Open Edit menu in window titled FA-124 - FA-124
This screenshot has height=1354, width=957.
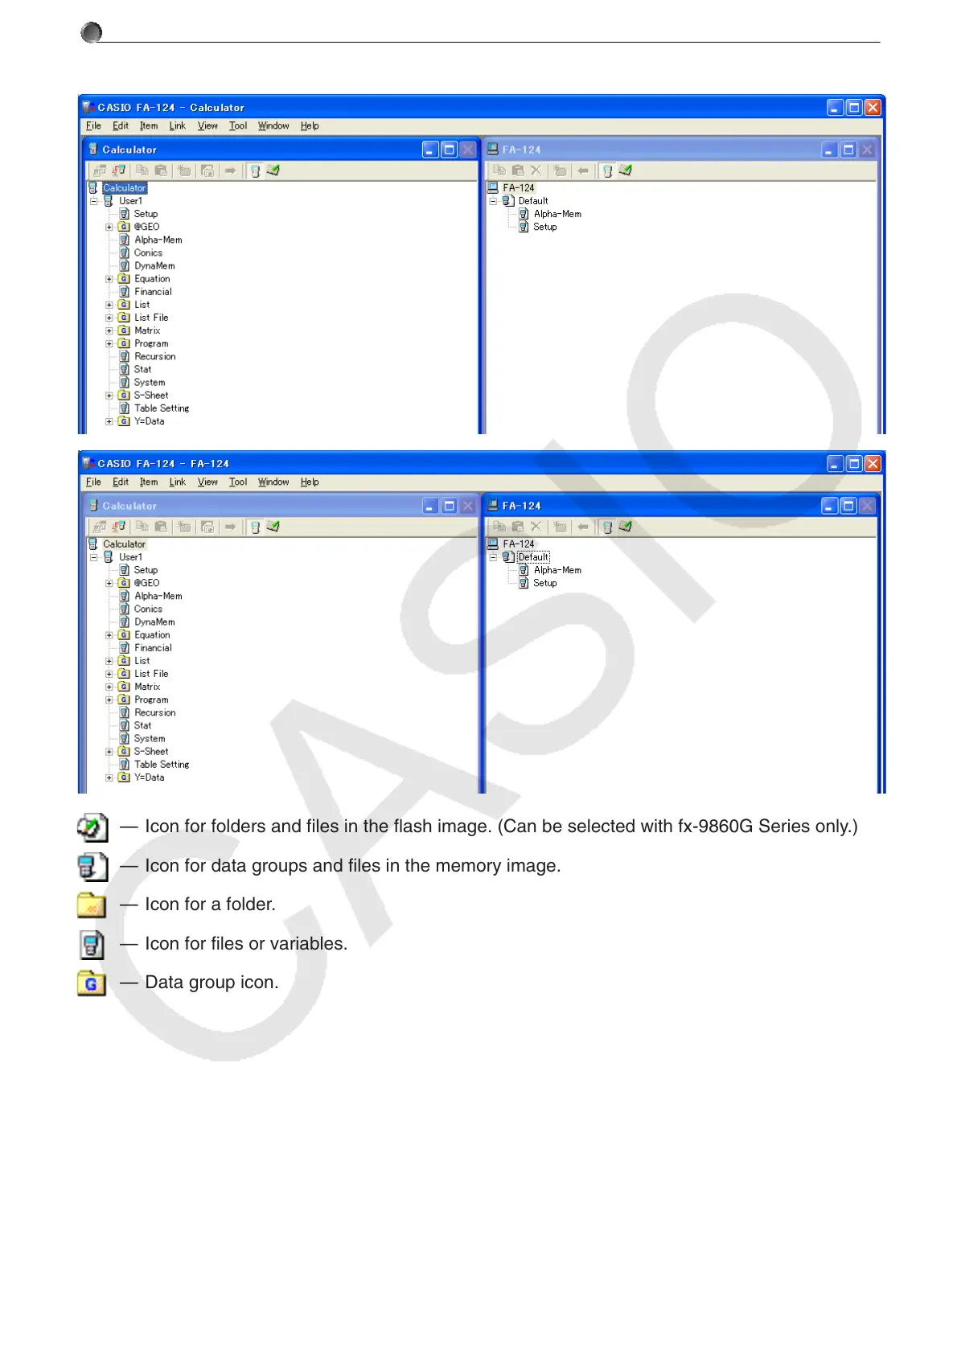(121, 482)
